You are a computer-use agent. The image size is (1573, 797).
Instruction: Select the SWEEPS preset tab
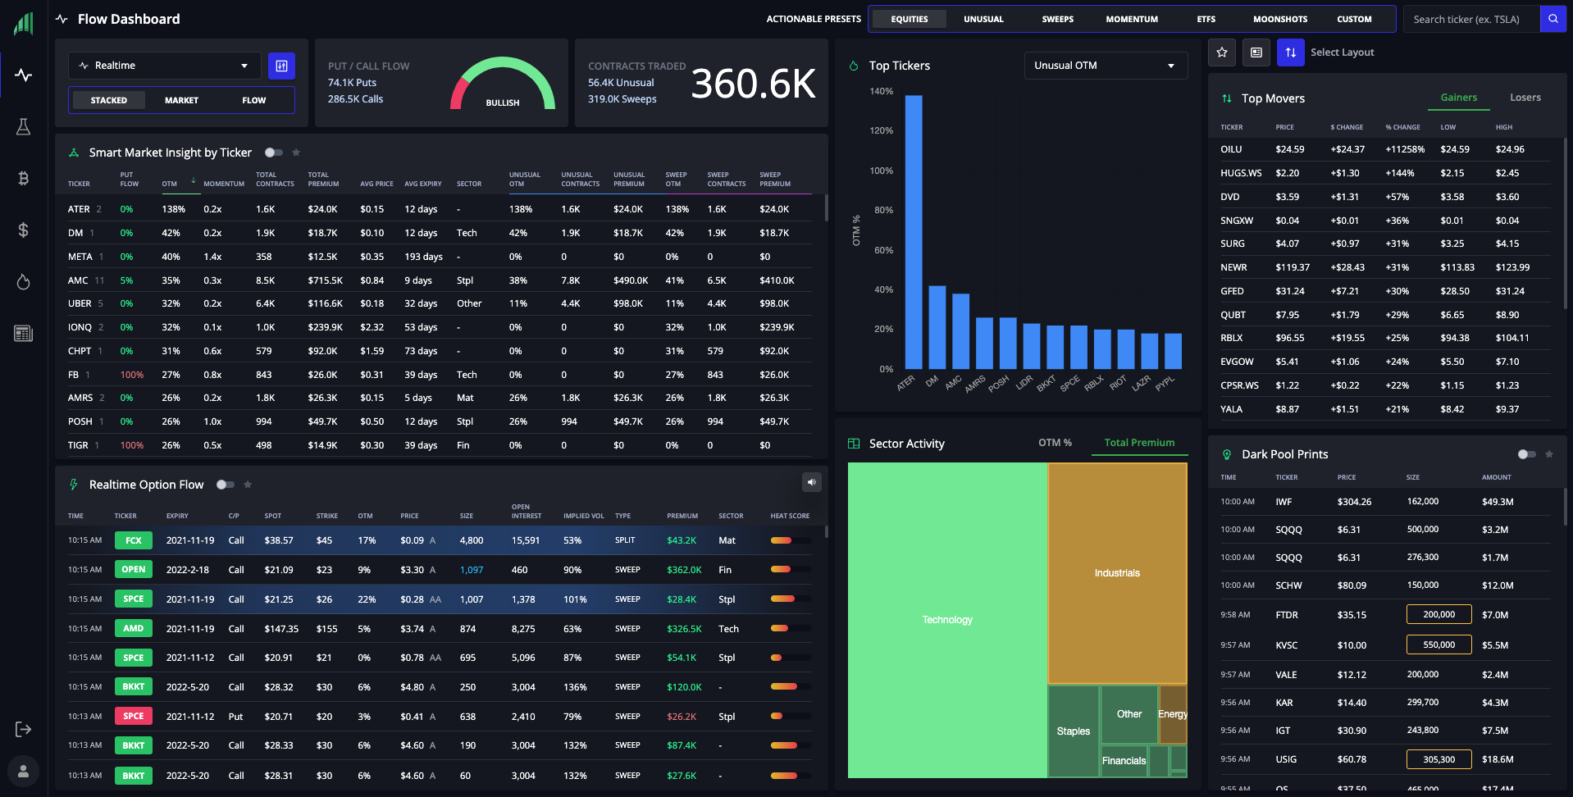(1057, 19)
